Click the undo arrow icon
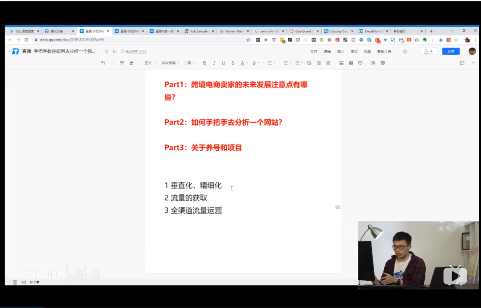Image resolution: width=481 pixels, height=308 pixels. [103, 63]
